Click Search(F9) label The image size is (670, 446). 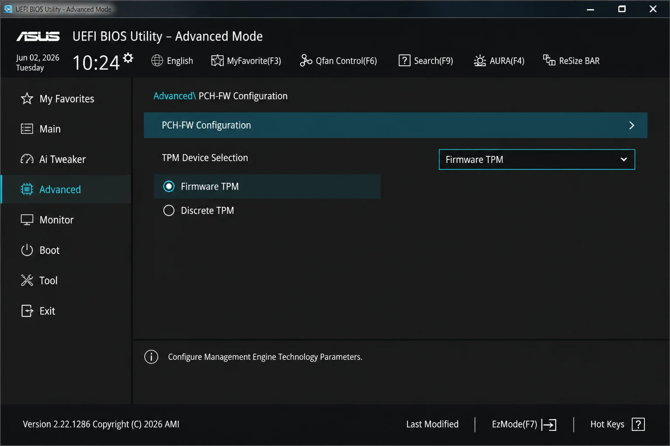pyautogui.click(x=434, y=61)
